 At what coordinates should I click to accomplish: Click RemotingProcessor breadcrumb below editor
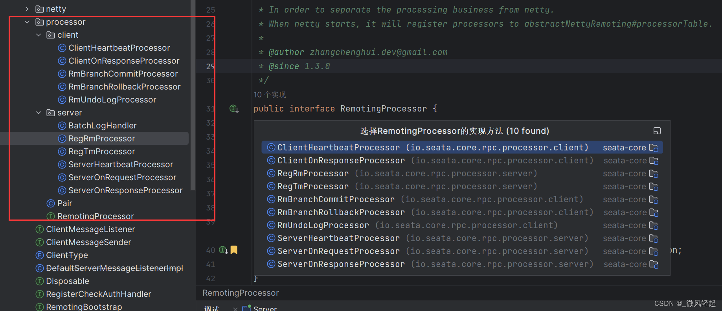(241, 293)
